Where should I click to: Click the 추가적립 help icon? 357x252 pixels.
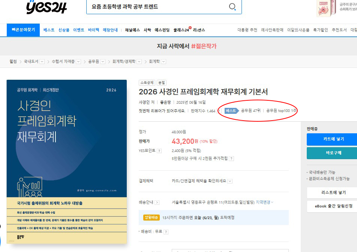[x=231, y=158]
